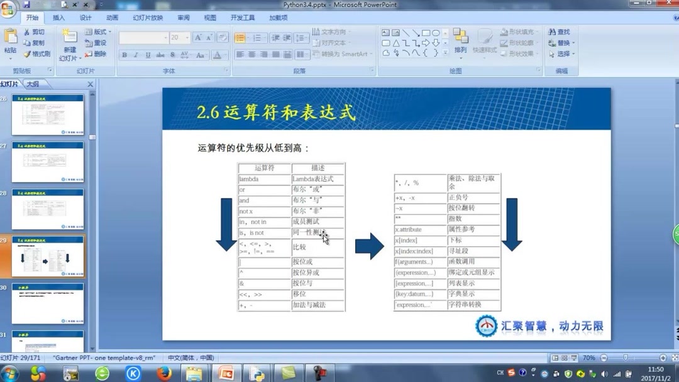Toggle underline formatting
The width and height of the screenshot is (679, 382).
146,55
